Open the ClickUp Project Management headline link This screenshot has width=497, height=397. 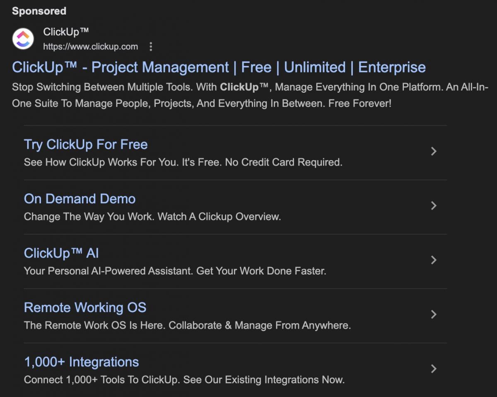tap(219, 67)
